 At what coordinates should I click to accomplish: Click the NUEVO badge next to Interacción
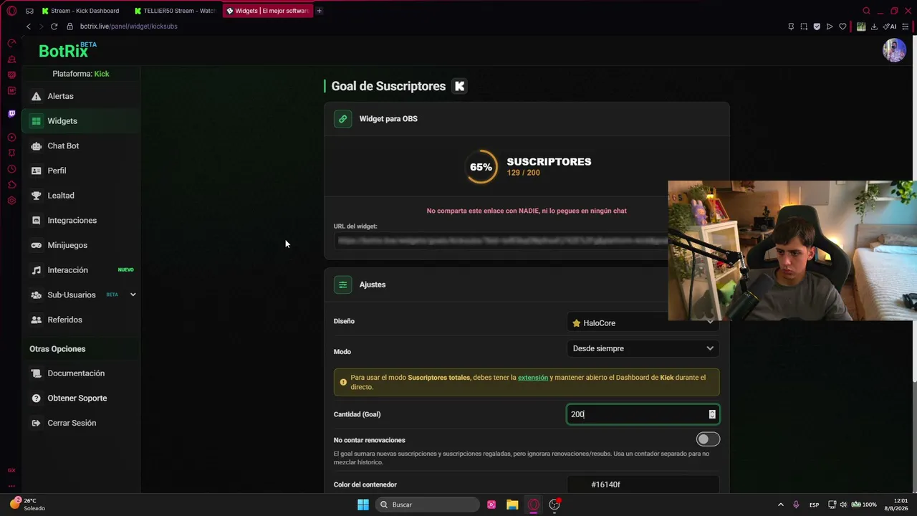coord(125,270)
